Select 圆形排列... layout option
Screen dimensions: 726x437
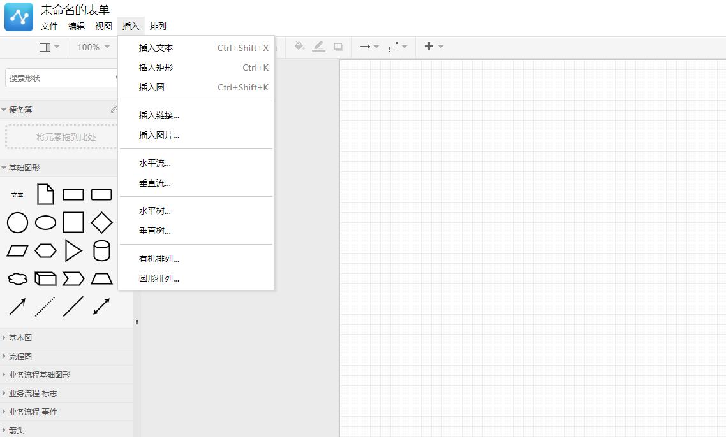(x=196, y=278)
